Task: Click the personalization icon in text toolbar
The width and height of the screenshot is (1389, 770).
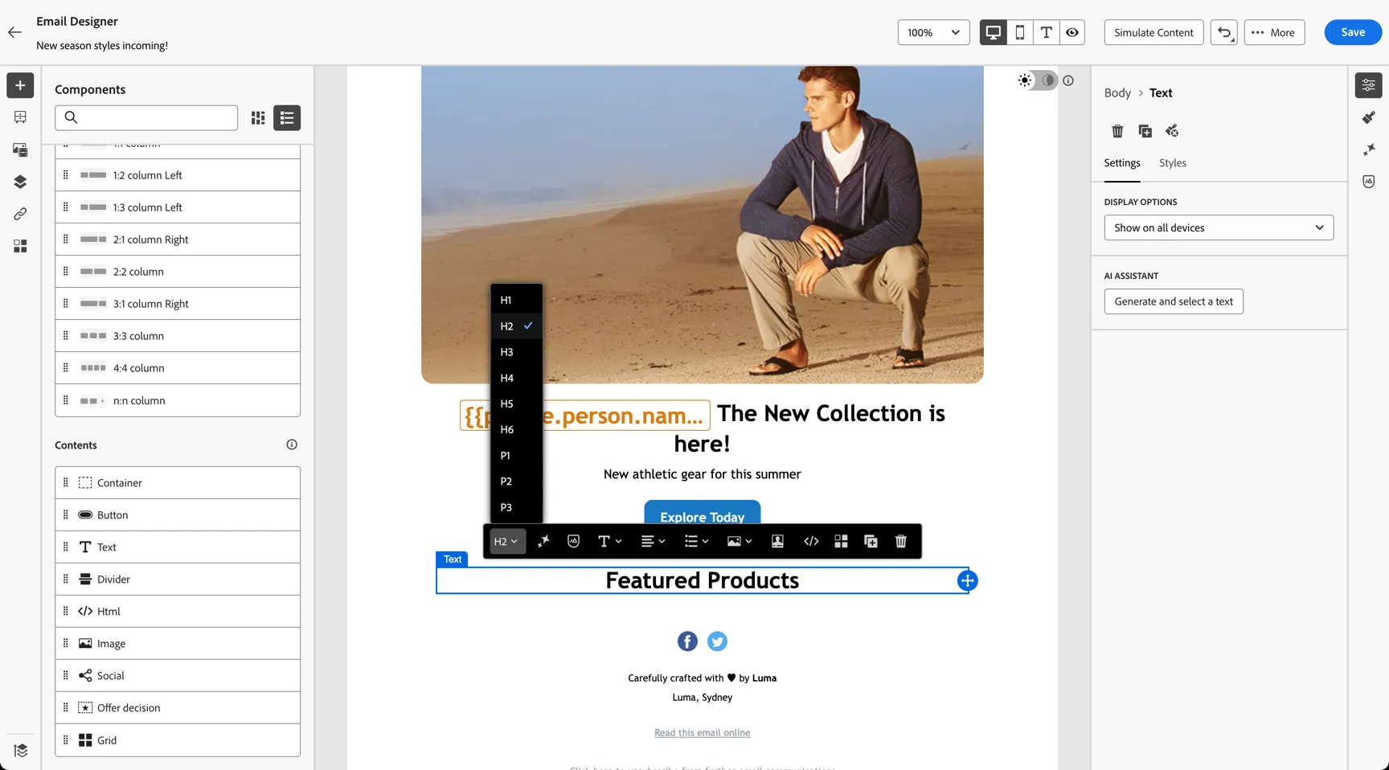Action: [x=777, y=541]
